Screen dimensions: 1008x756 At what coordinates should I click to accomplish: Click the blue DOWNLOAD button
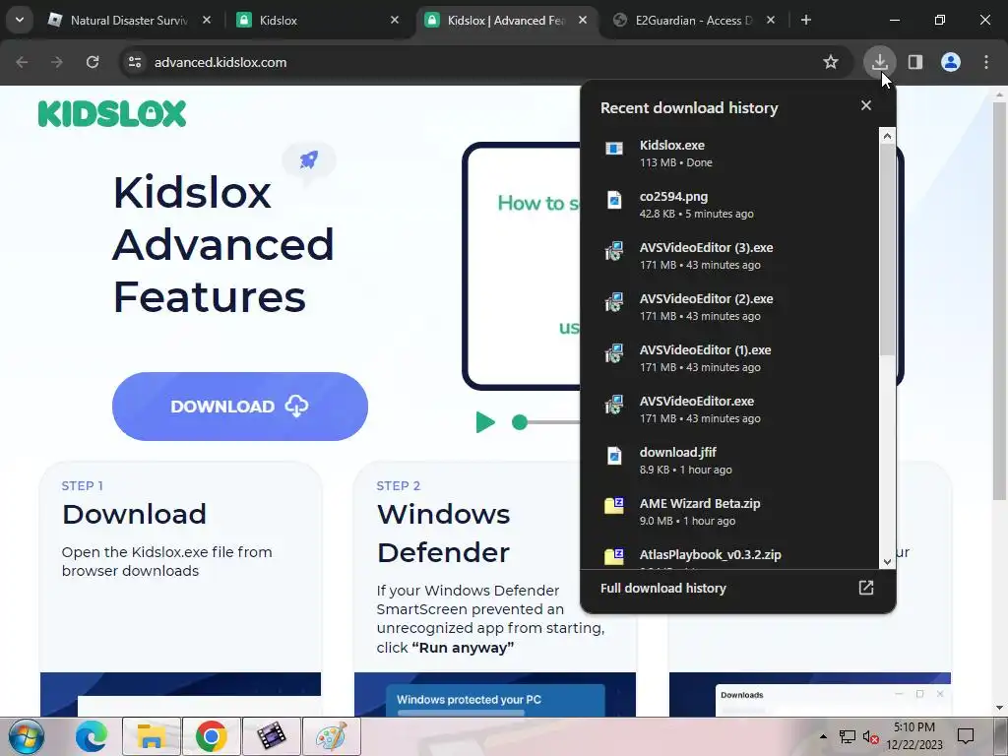240,407
